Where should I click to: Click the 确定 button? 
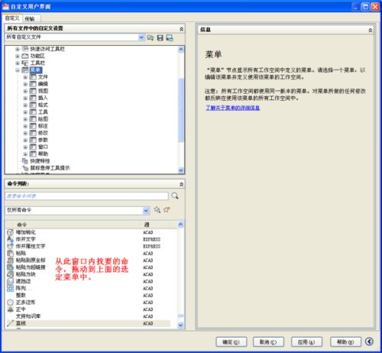231,342
